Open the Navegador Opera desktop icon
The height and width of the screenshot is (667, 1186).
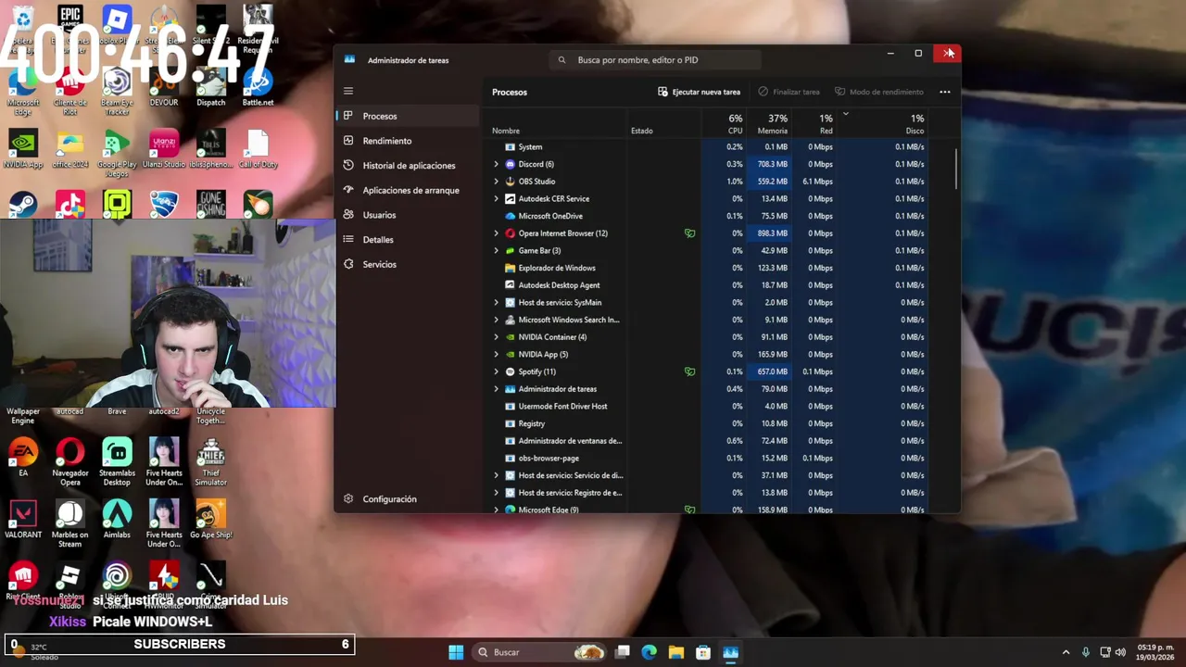tap(70, 462)
